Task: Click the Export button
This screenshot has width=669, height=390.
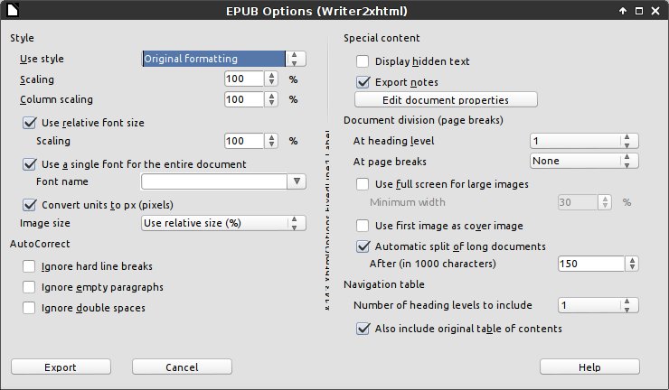Action: [x=61, y=367]
